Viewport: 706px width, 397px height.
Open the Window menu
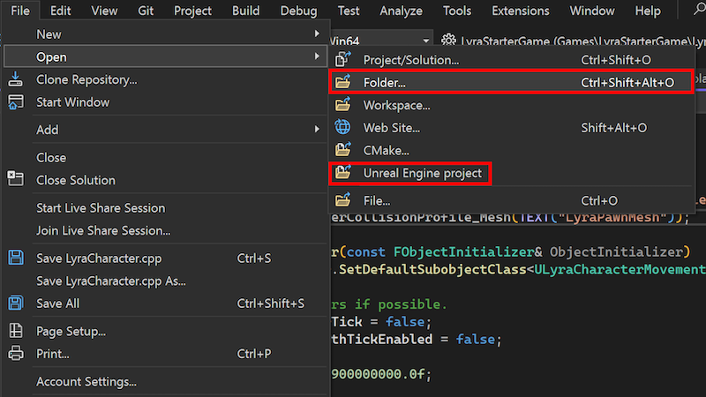coord(592,11)
